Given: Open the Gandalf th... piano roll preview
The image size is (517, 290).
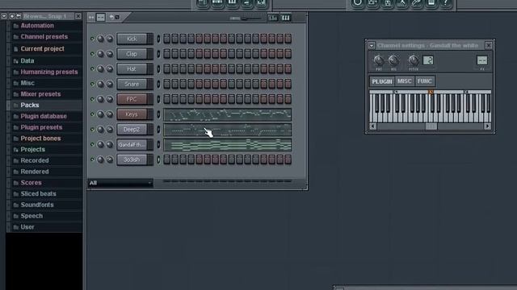Looking at the screenshot, I should point(228,145).
